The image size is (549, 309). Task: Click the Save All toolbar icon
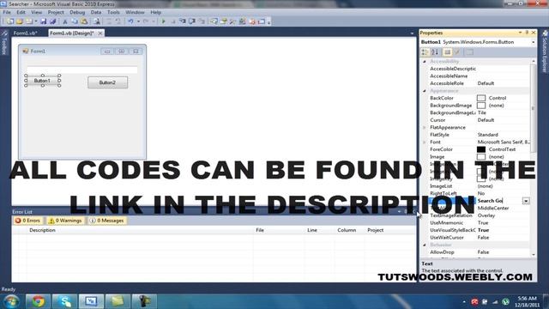(53, 21)
